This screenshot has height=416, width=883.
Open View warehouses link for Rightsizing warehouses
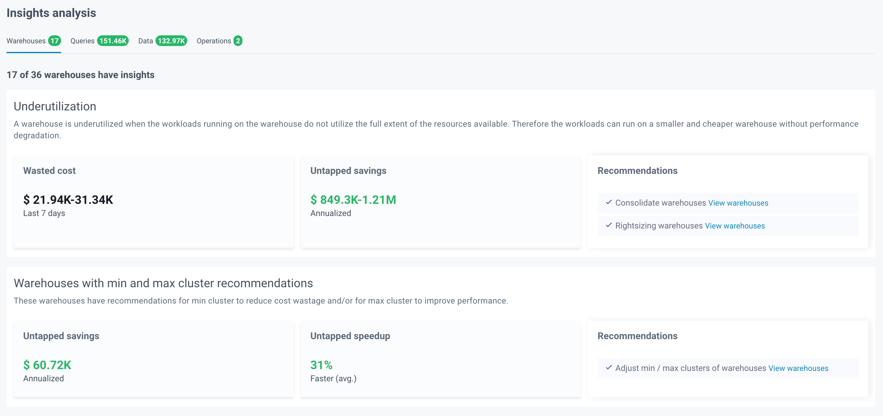coord(735,226)
